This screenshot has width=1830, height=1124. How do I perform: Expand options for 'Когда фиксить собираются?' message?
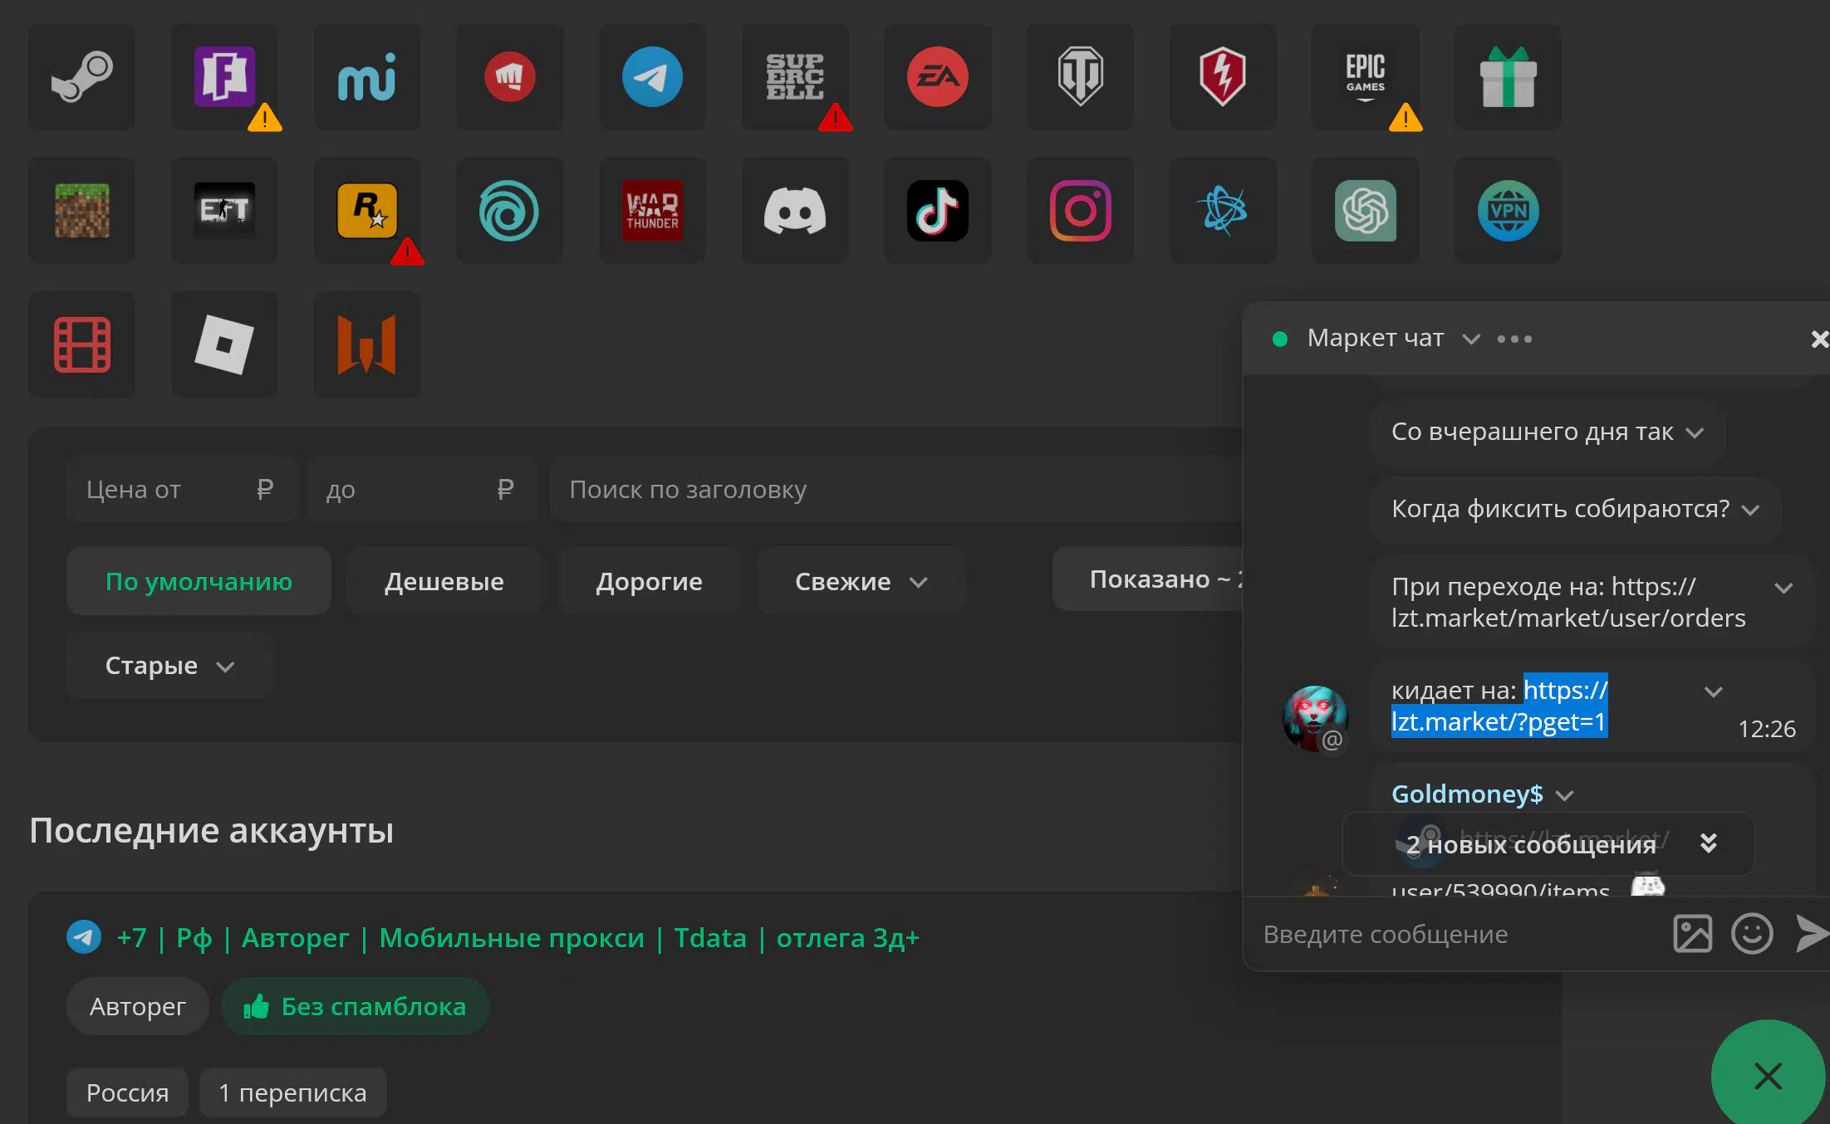click(x=1750, y=510)
